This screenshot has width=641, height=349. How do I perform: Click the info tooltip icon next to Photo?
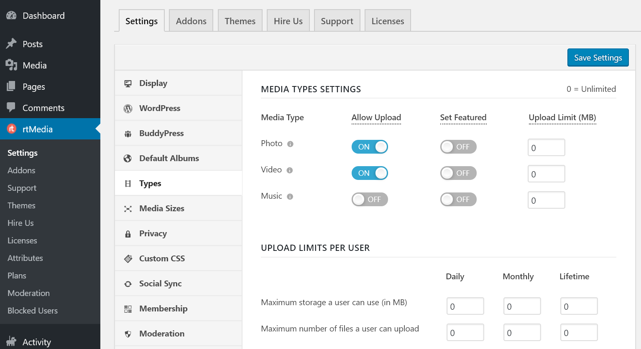[290, 144]
